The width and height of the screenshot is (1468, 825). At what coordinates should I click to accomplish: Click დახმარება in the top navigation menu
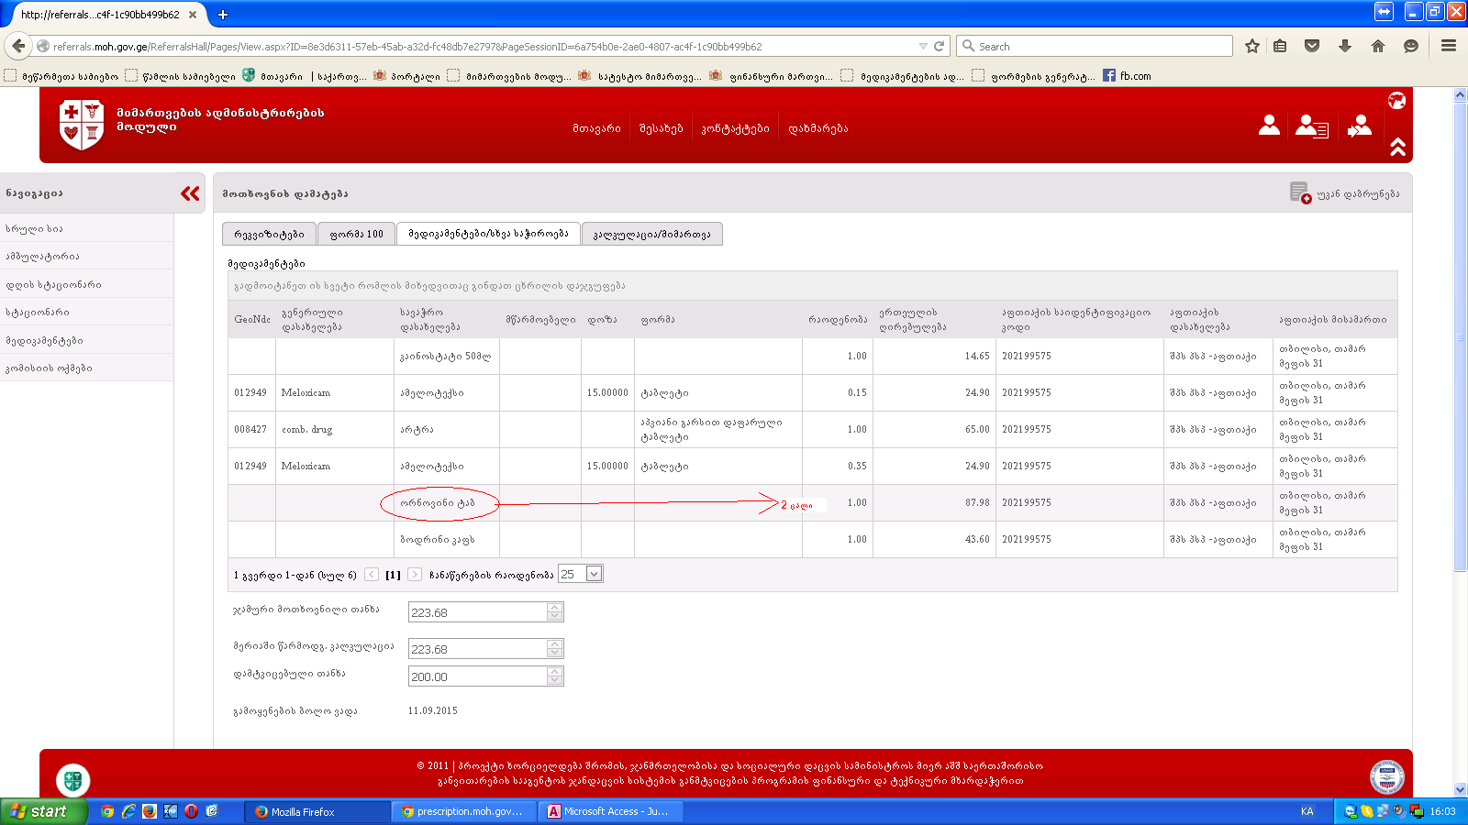tap(817, 129)
